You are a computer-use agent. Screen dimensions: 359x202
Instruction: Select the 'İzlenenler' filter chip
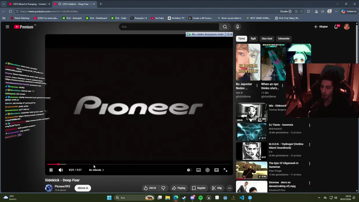tap(284, 38)
